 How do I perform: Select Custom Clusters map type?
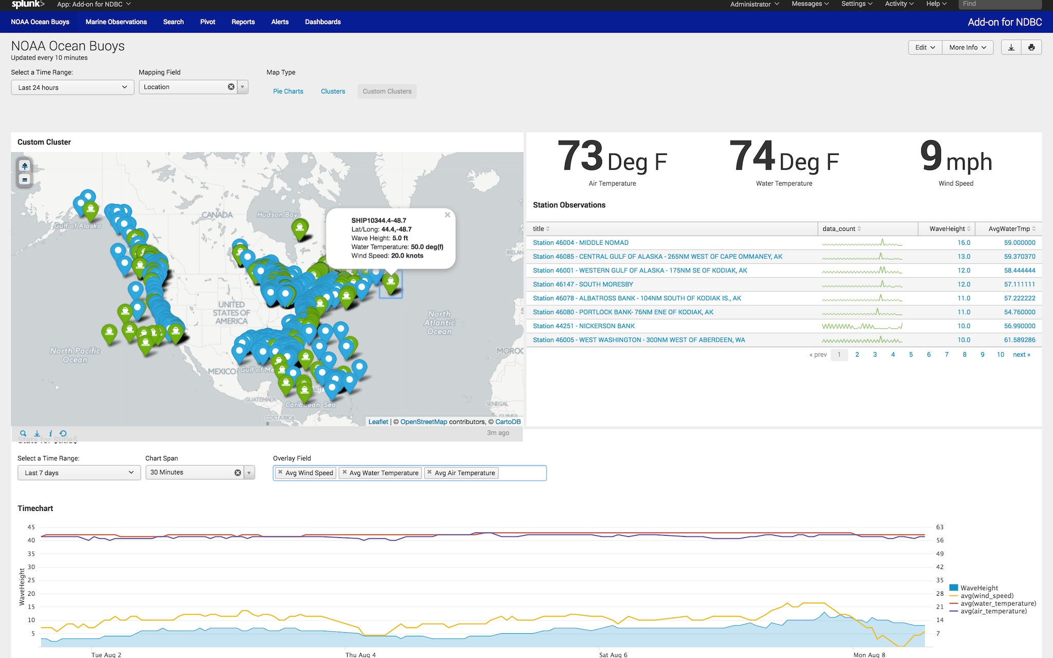[x=387, y=92]
